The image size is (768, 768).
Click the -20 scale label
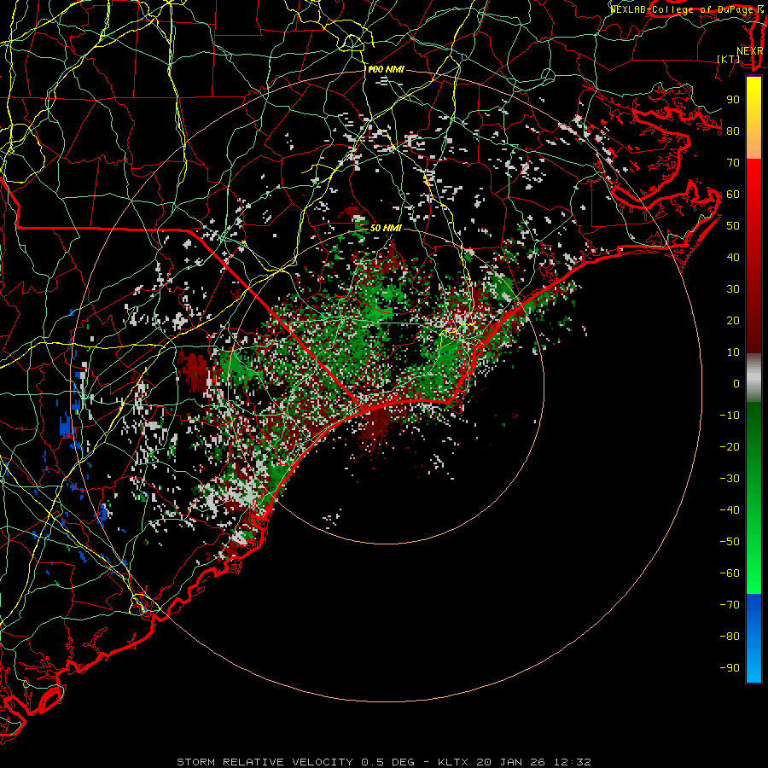tap(730, 446)
